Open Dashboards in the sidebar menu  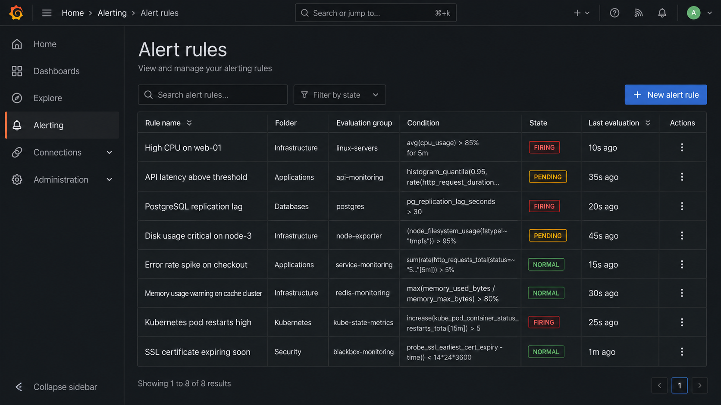pos(62,71)
